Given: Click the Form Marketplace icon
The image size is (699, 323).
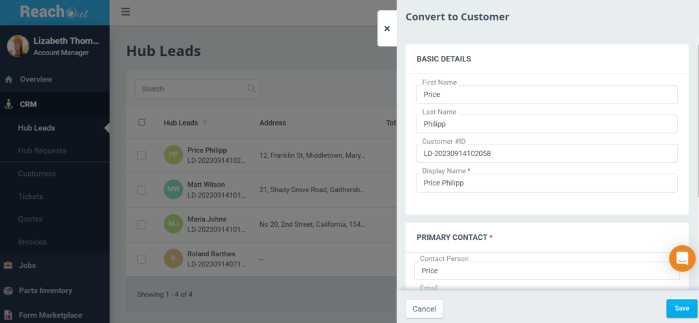Looking at the screenshot, I should pyautogui.click(x=9, y=316).
